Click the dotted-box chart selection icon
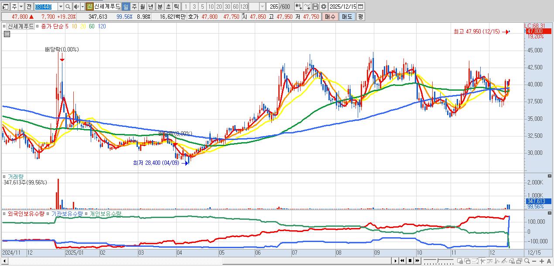 click(475, 261)
